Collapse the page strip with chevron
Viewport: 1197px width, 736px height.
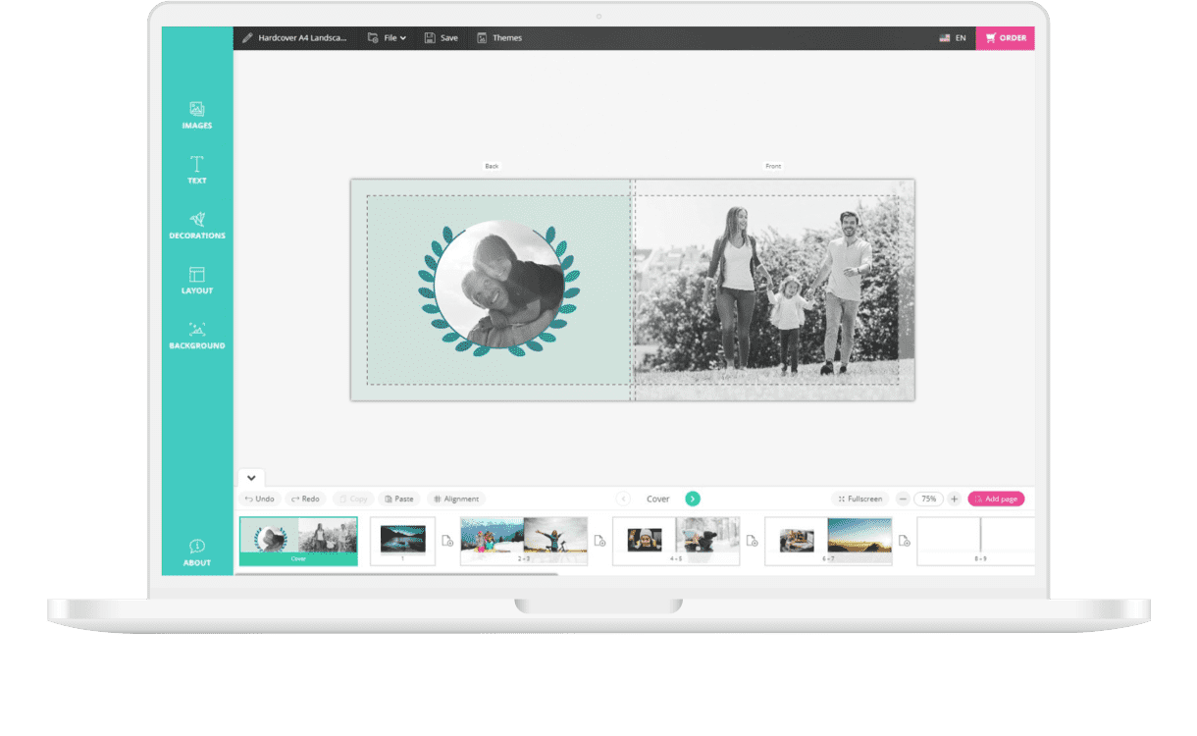pyautogui.click(x=251, y=478)
